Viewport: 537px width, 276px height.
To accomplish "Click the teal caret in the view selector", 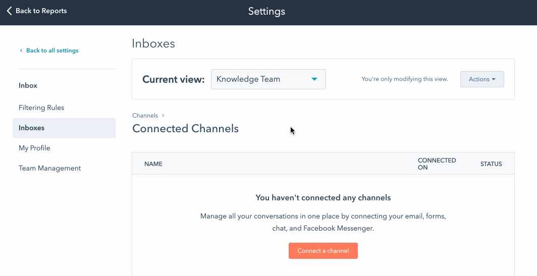I will point(314,79).
